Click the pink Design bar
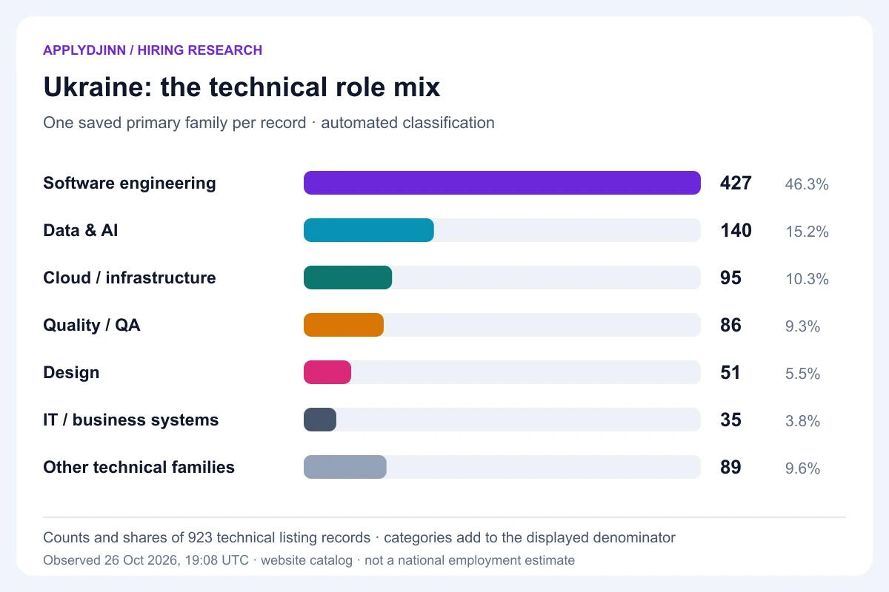 coord(327,372)
